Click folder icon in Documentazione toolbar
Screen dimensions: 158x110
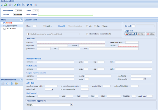click(16, 84)
